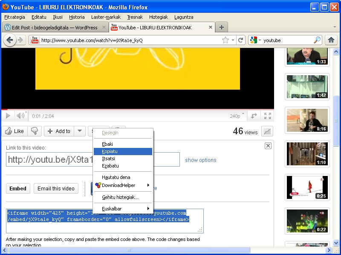Open Add to dropdown arrow
Screen dimensions: 341x255
pos(80,131)
